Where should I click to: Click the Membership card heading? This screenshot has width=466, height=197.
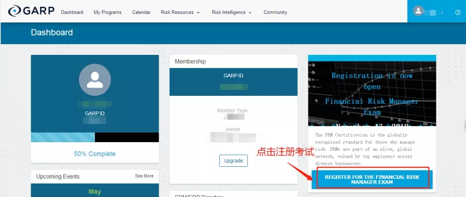pyautogui.click(x=190, y=62)
